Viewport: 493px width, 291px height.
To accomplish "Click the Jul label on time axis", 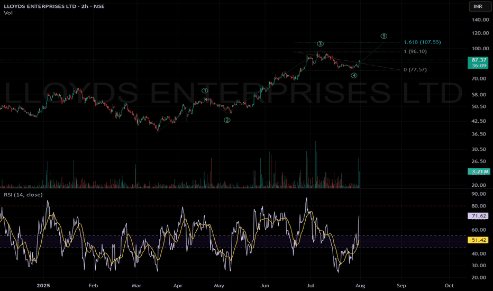I will coord(311,286).
